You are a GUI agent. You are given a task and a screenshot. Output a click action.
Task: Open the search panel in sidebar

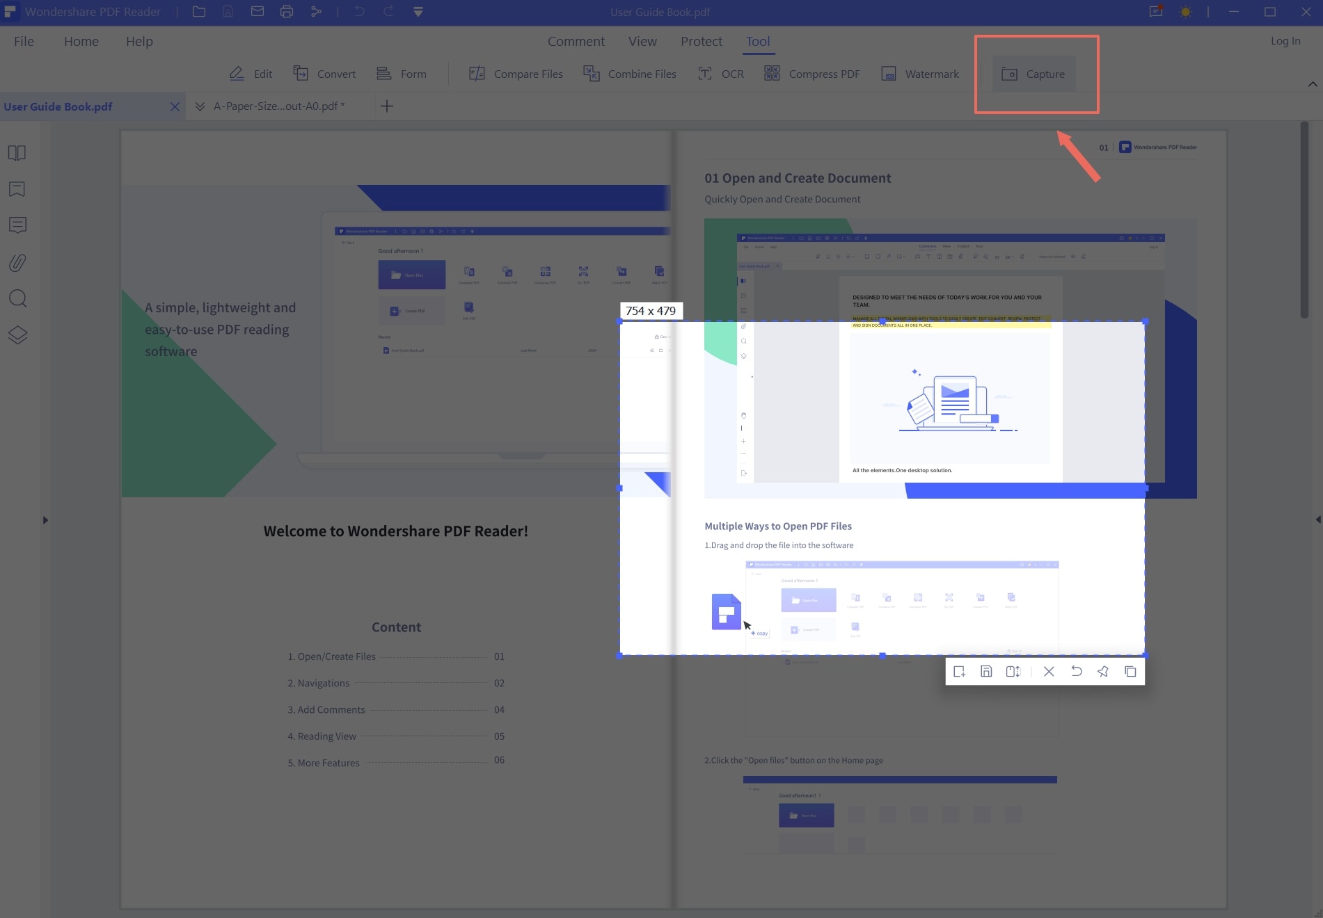17,298
